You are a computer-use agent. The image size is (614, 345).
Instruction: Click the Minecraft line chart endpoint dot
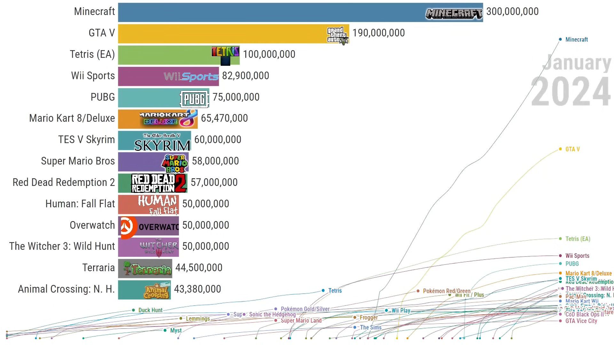(x=560, y=40)
